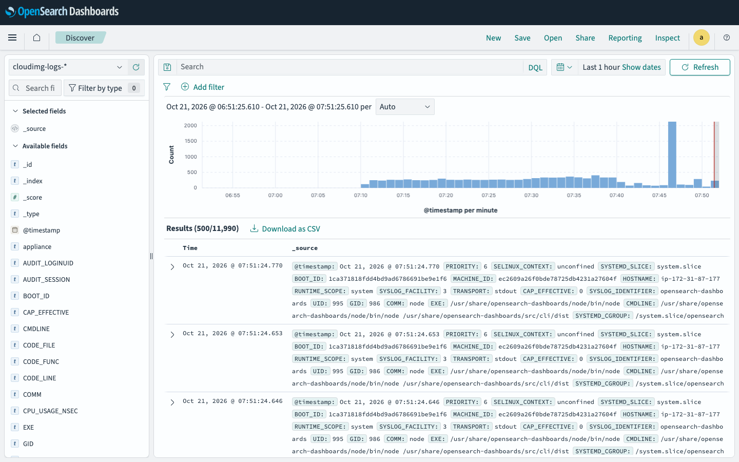Viewport: 739px width, 462px height.
Task: Refresh the index pattern fields icon
Action: (x=136, y=67)
